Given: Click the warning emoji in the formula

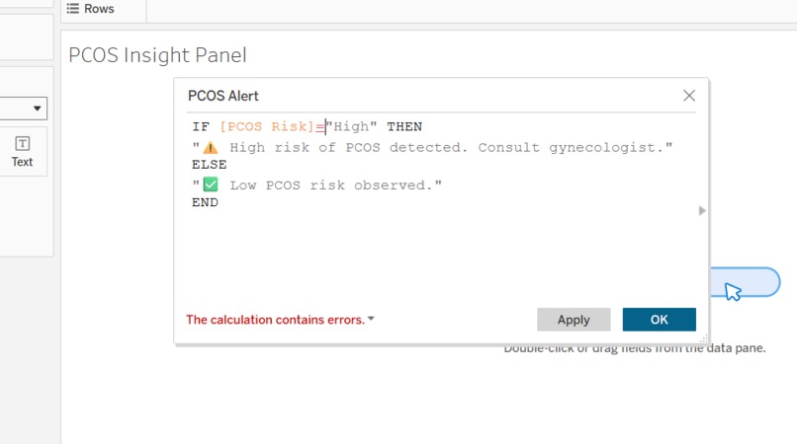Looking at the screenshot, I should click(x=211, y=148).
